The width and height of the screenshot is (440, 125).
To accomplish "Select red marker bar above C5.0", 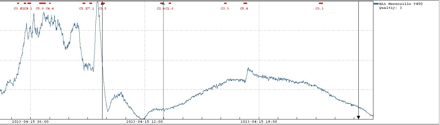I will [42, 3].
